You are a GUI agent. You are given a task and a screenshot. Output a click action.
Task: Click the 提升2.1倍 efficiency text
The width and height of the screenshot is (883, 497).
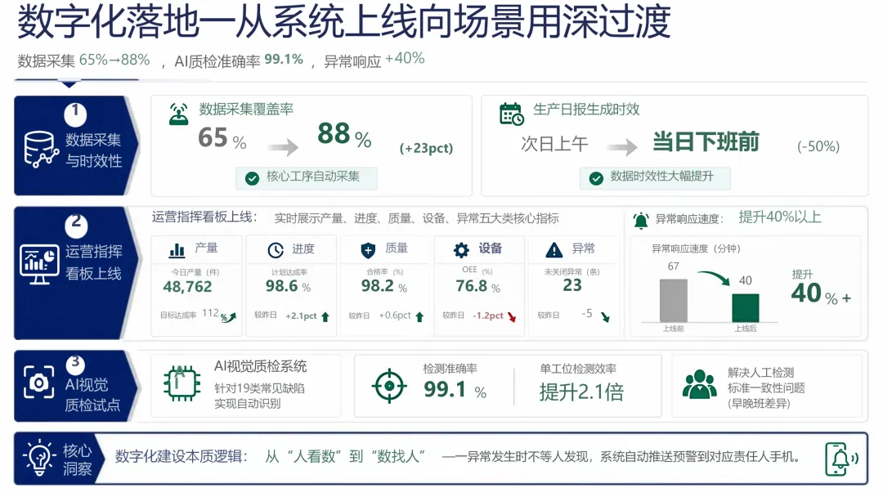pos(581,392)
